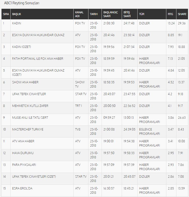Select the MUGE ANLI ILE TATLI SERT title
The width and height of the screenshot is (189, 197).
[x=30, y=118]
